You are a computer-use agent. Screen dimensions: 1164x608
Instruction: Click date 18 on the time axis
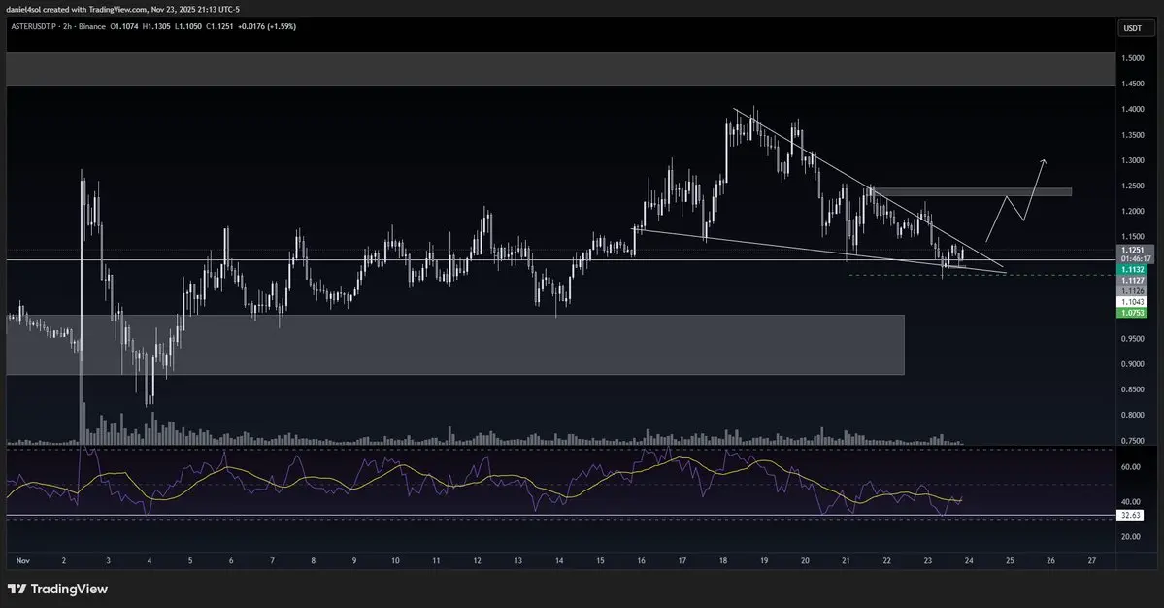pyautogui.click(x=723, y=560)
